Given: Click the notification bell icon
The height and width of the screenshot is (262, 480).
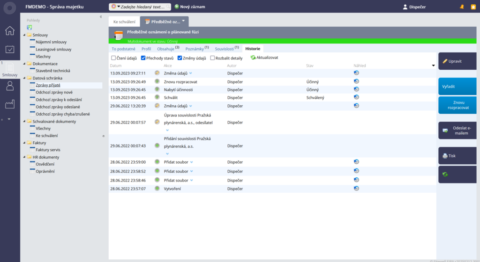Looking at the screenshot, I should 462,7.
